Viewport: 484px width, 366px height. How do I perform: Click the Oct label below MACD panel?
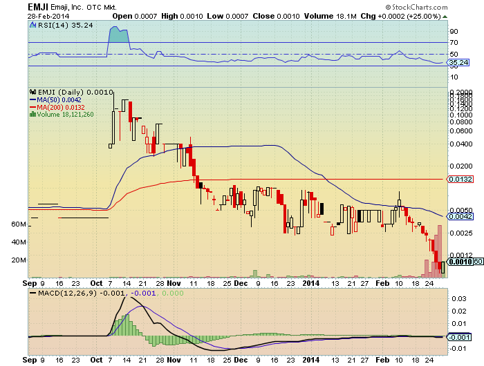click(x=96, y=360)
